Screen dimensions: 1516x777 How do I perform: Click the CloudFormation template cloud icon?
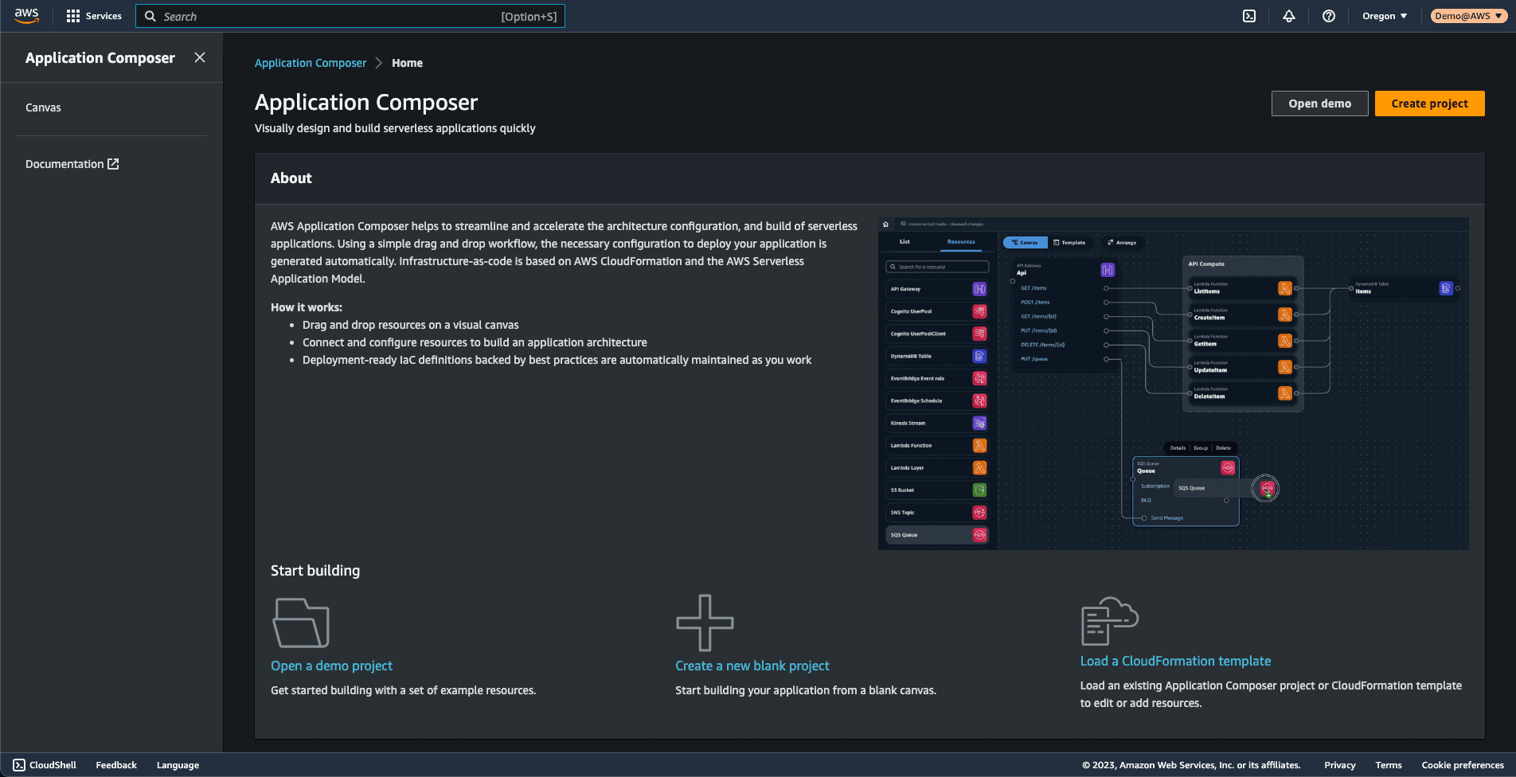[x=1109, y=621]
